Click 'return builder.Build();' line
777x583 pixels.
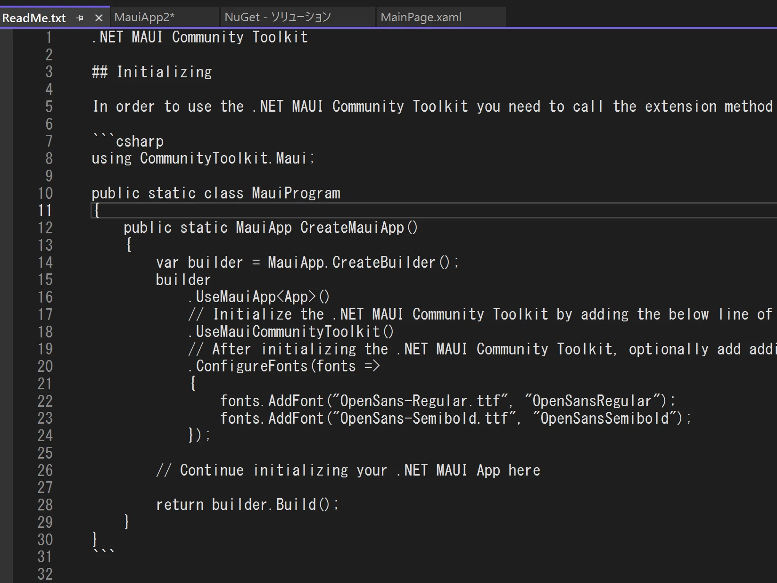click(x=248, y=505)
